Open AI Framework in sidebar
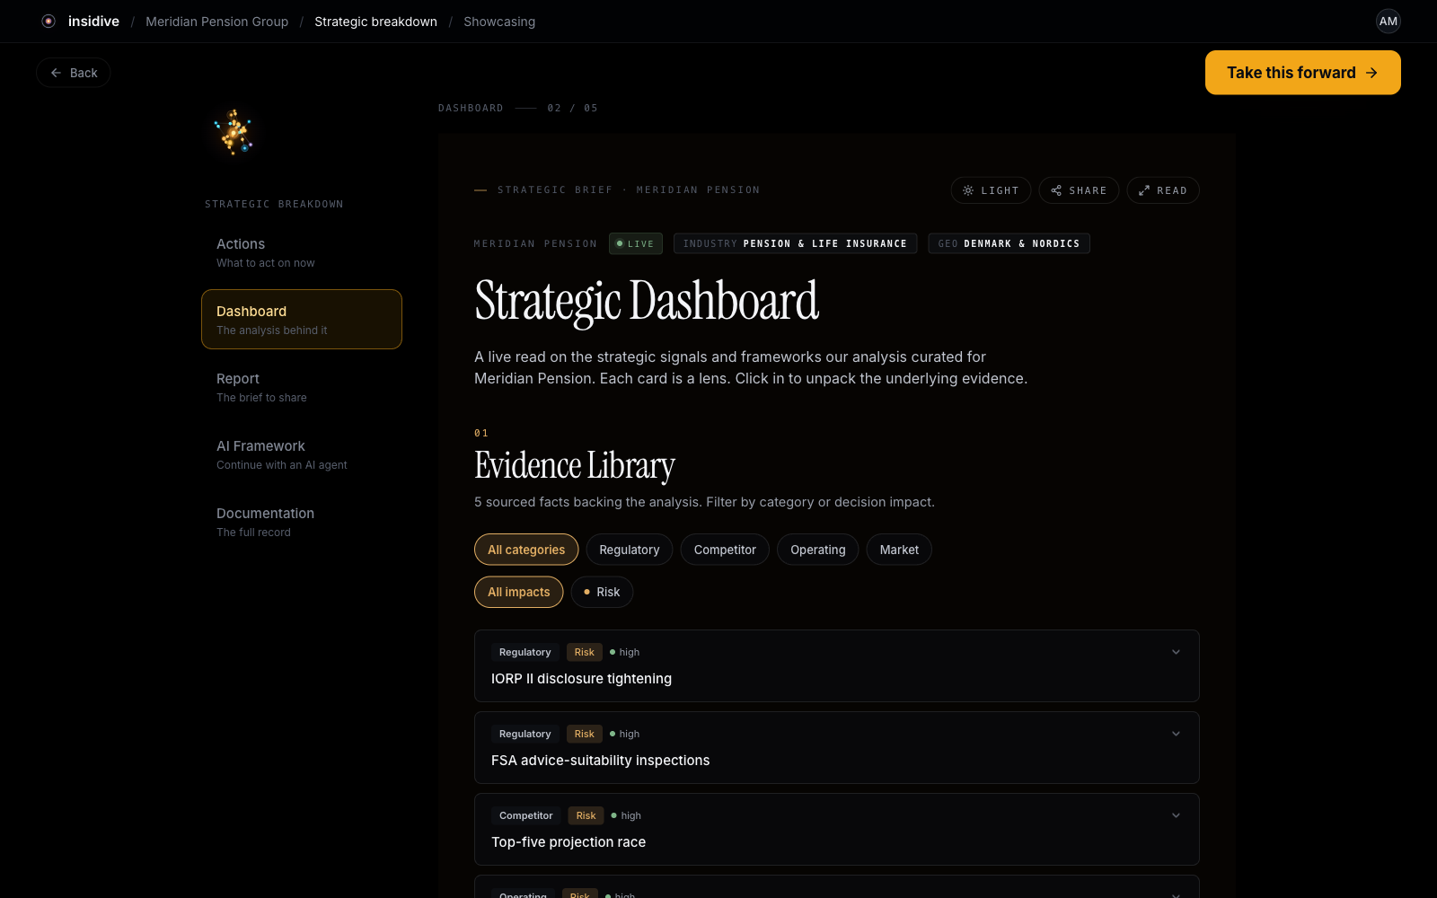 tap(302, 454)
